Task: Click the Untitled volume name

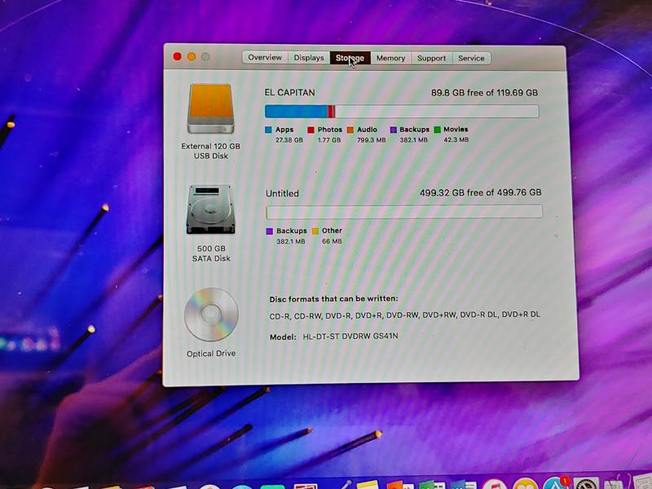Action: coord(282,193)
